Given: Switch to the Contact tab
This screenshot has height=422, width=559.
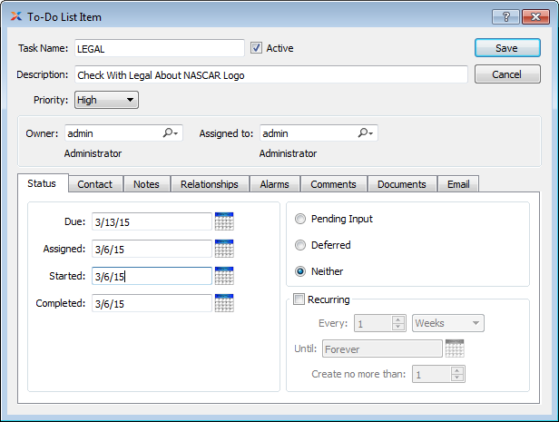Looking at the screenshot, I should pyautogui.click(x=94, y=184).
